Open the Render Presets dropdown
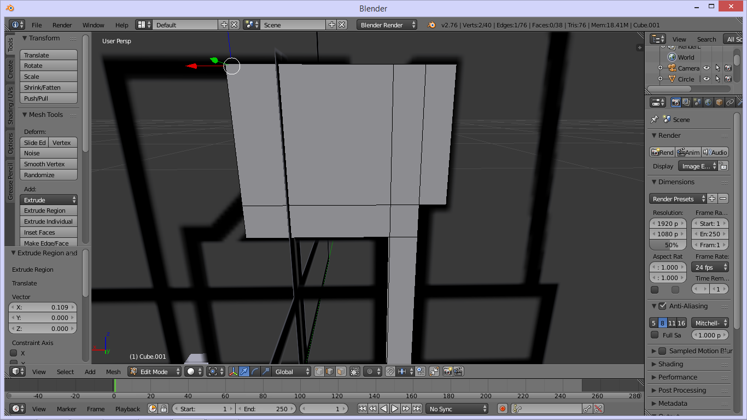Viewport: 747px width, 420px height. [x=678, y=199]
